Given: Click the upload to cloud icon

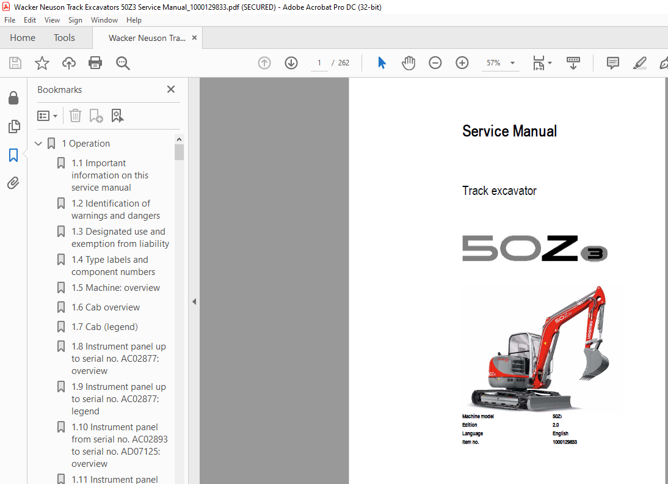Looking at the screenshot, I should point(68,63).
